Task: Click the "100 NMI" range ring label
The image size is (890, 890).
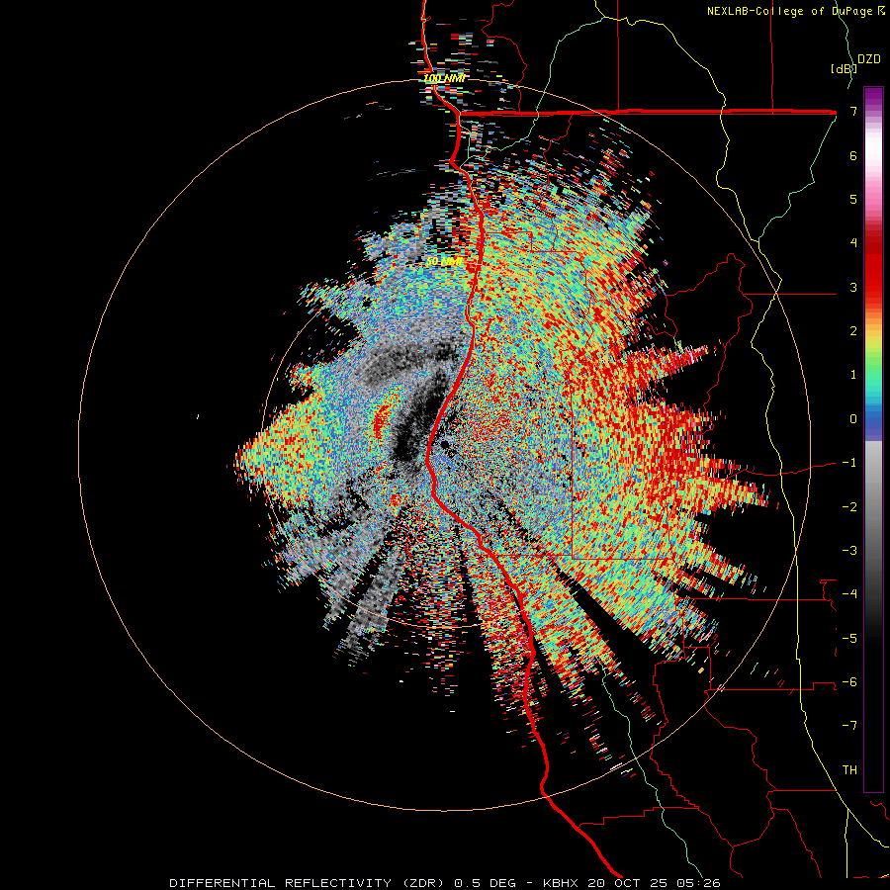Action: click(444, 78)
